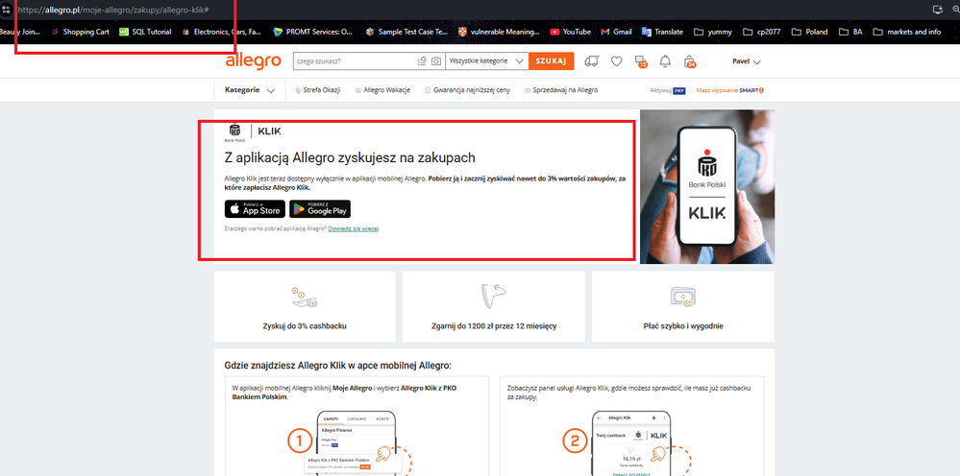This screenshot has height=476, width=960.
Task: Click the KLIK logo in banner
Action: (269, 131)
